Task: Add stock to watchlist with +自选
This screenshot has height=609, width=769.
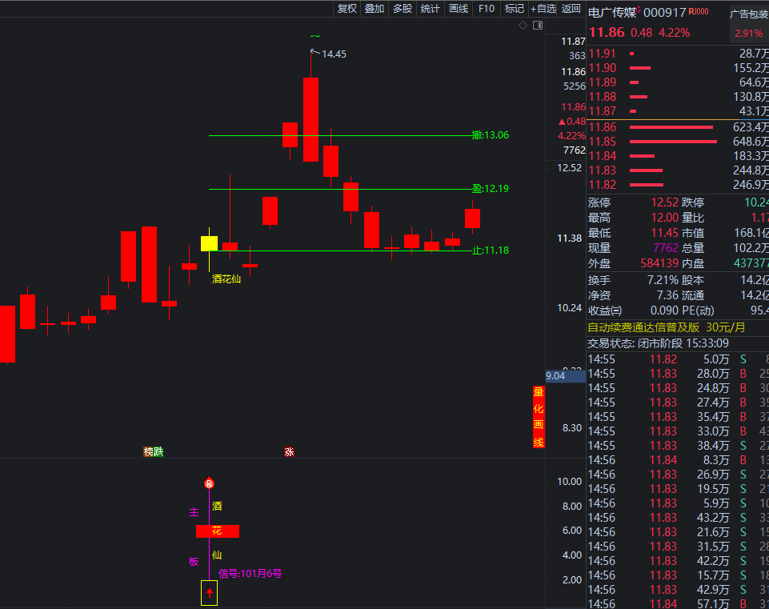Action: tap(543, 9)
